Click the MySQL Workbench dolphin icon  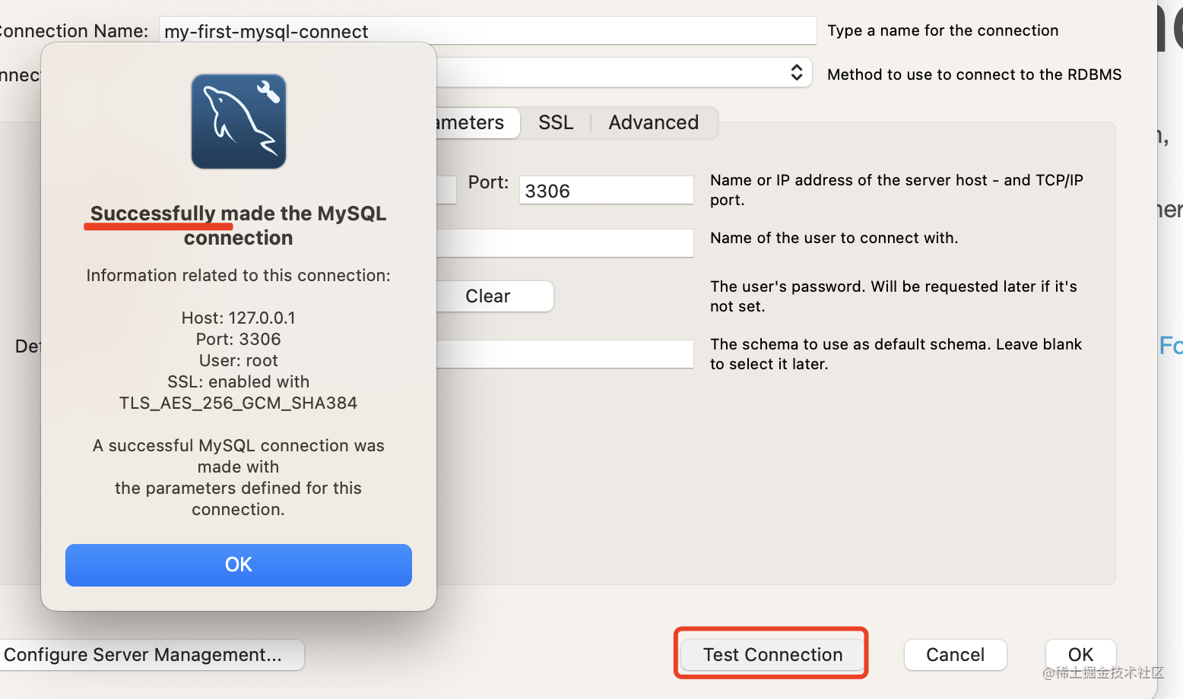[x=239, y=122]
